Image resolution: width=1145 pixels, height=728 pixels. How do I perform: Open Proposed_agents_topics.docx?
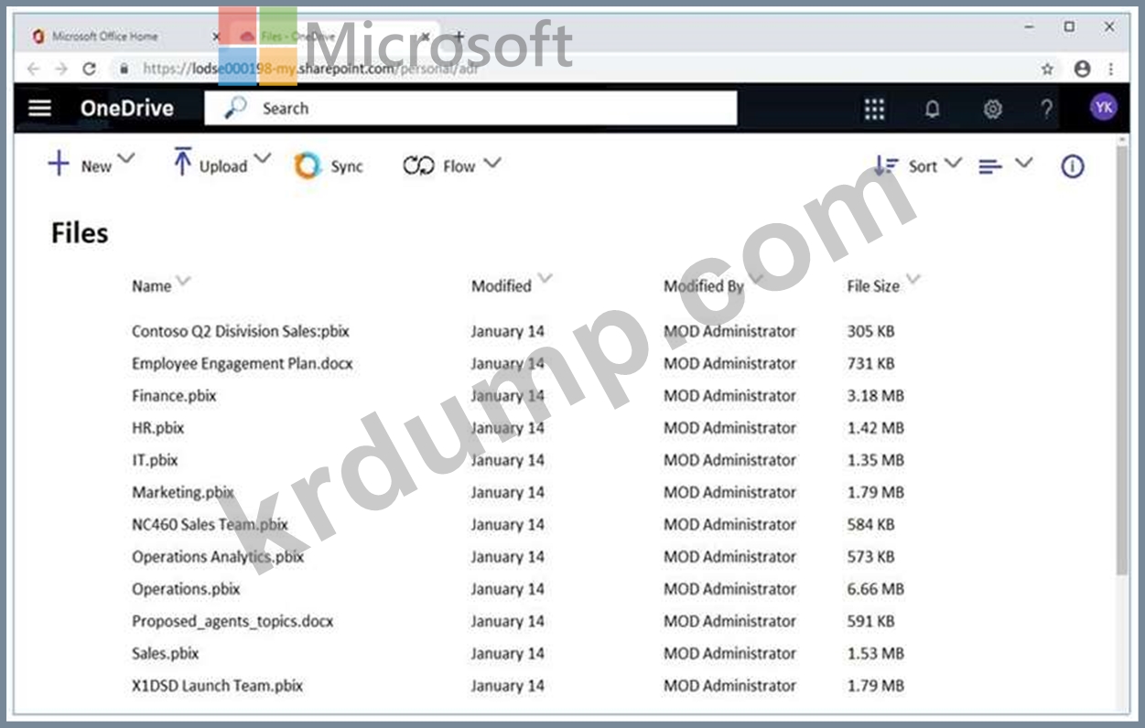[x=232, y=621]
